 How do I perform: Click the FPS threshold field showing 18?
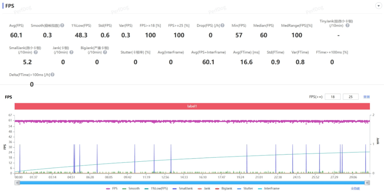[x=332, y=97]
